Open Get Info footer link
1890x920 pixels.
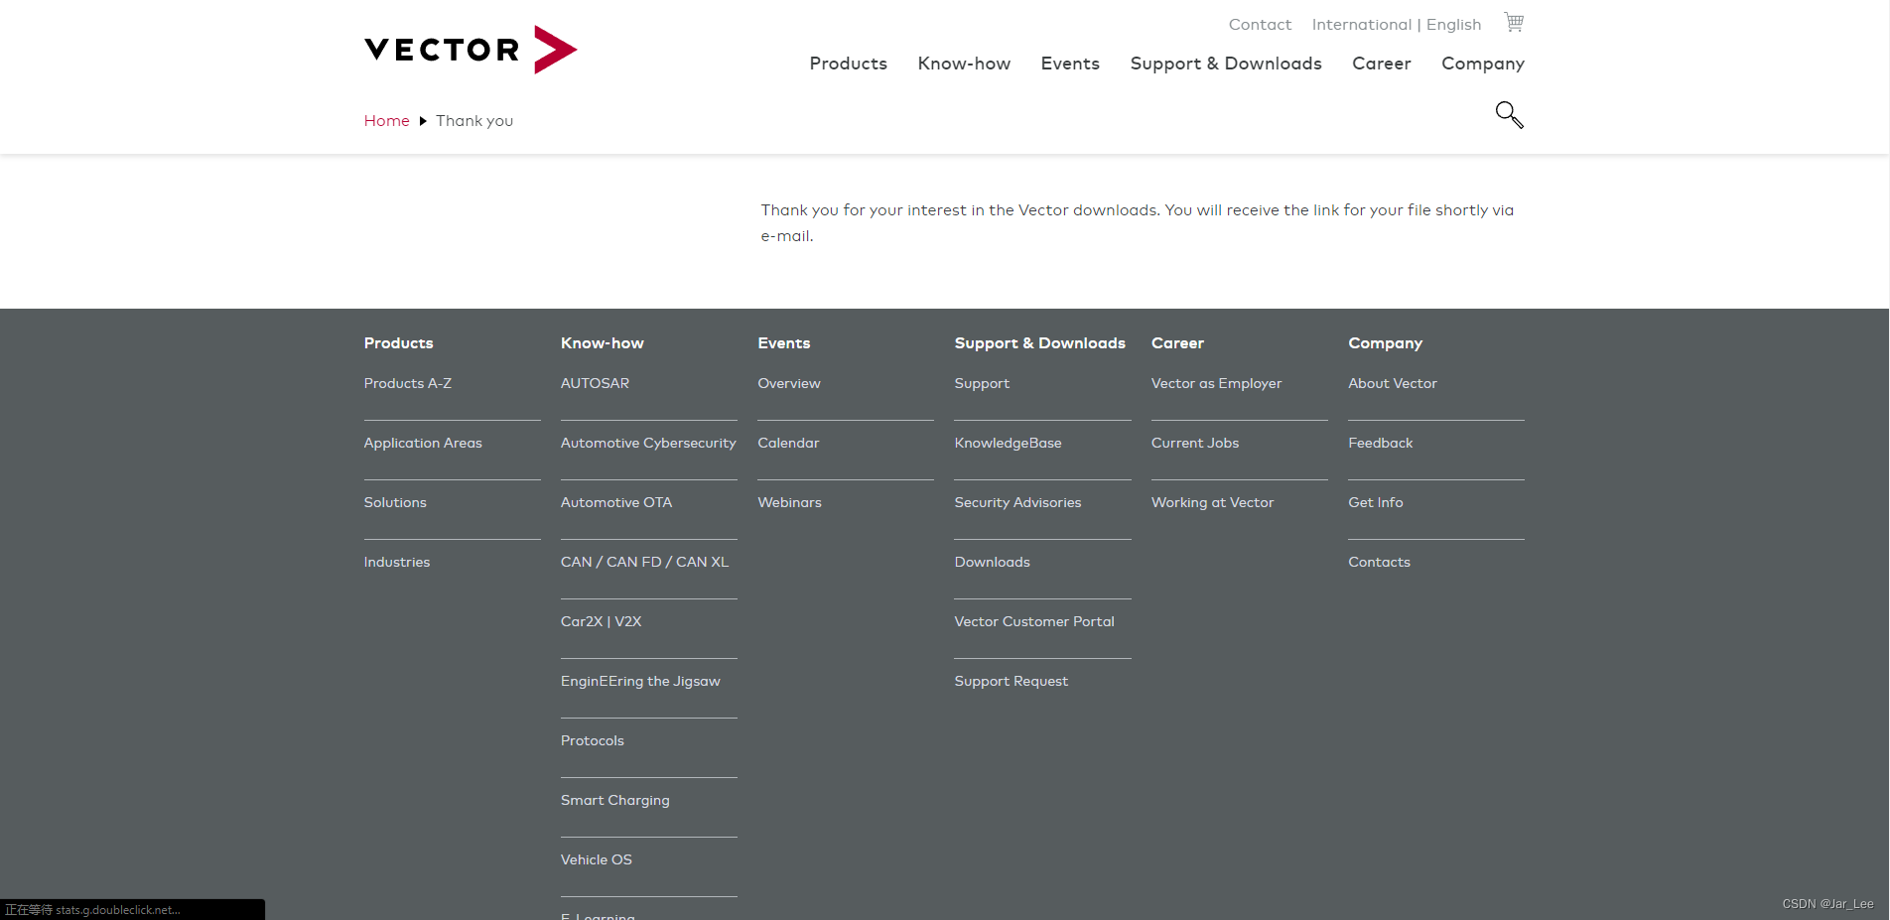point(1375,502)
